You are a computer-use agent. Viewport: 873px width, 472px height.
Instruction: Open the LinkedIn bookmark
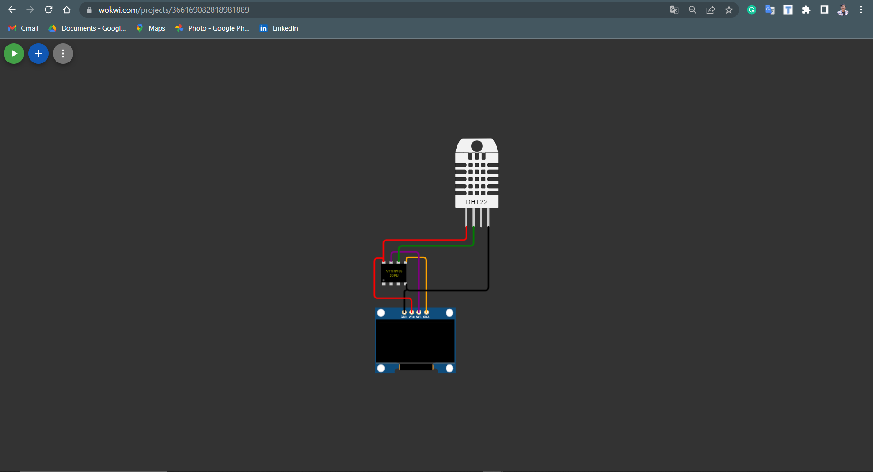click(279, 28)
